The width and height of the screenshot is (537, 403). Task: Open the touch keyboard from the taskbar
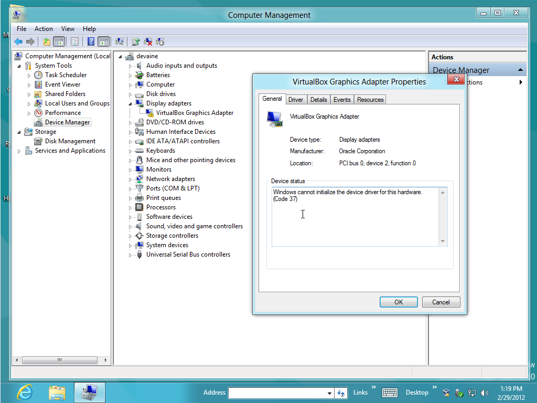coord(390,393)
